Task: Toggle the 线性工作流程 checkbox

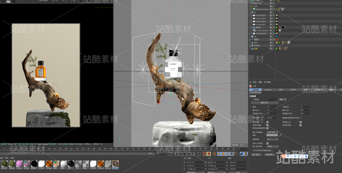Action: [x=267, y=143]
